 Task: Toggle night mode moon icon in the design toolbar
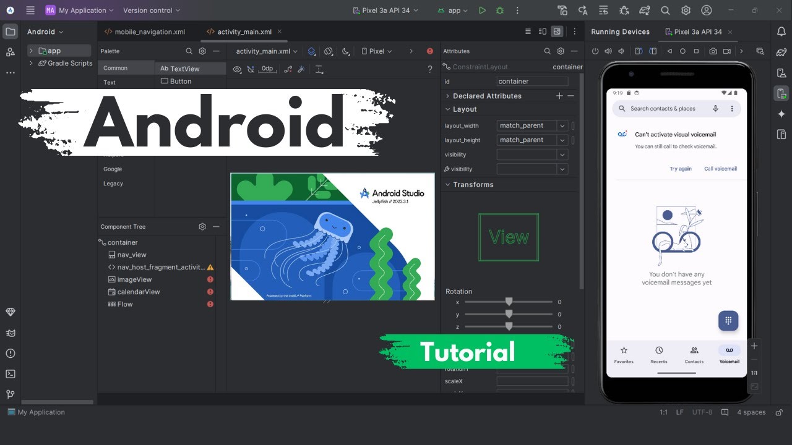(346, 51)
